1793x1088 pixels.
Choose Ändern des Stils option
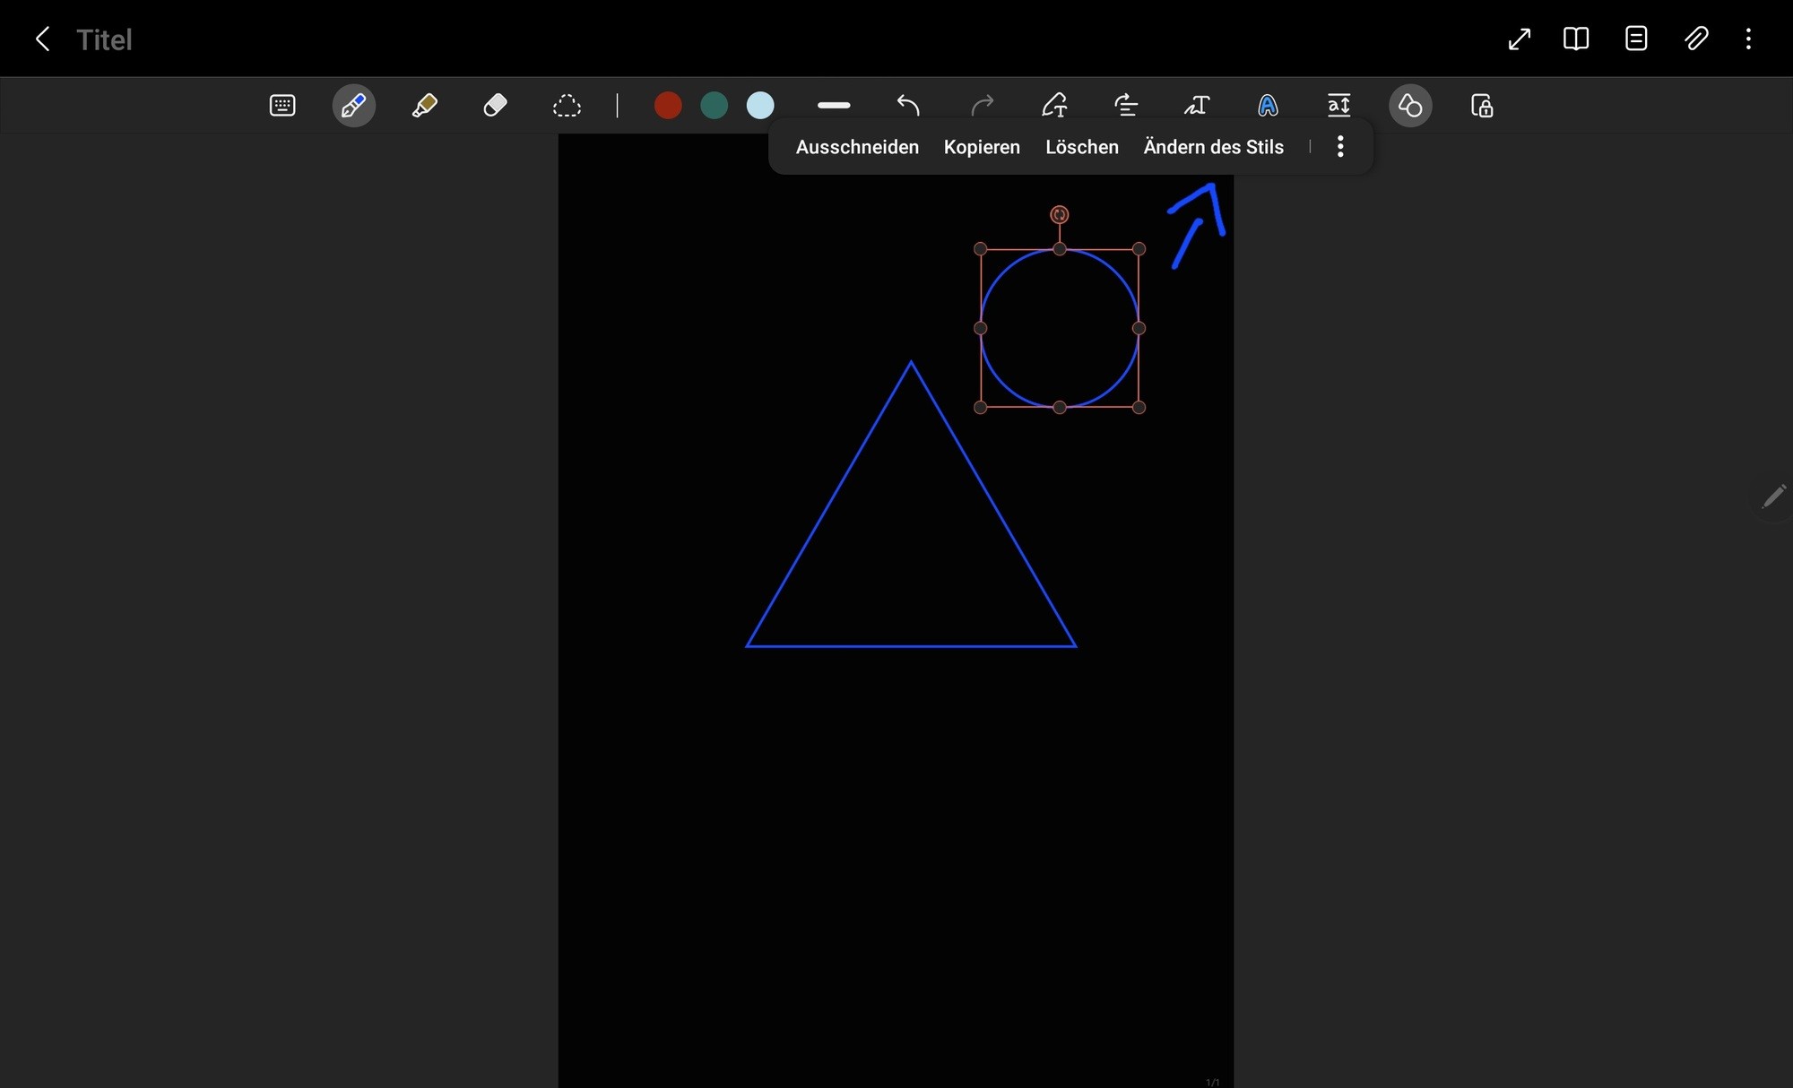pyautogui.click(x=1213, y=147)
